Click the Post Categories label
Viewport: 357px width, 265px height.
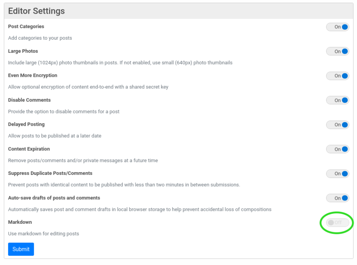click(x=26, y=27)
